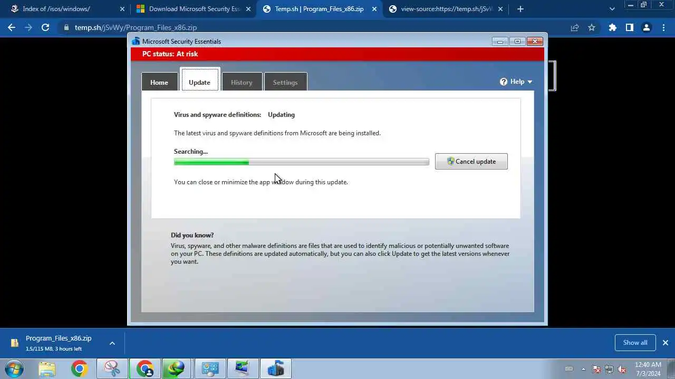Screen dimensions: 675x379
Task: Click the touch keyboard tray icon
Action: tap(569, 369)
